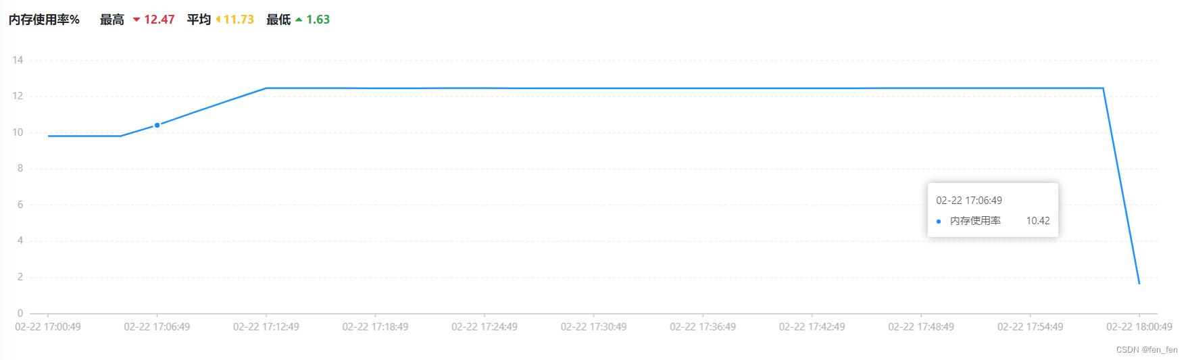Click the 02-22 18:00:49 axis label
The image size is (1188, 360).
(x=1139, y=327)
